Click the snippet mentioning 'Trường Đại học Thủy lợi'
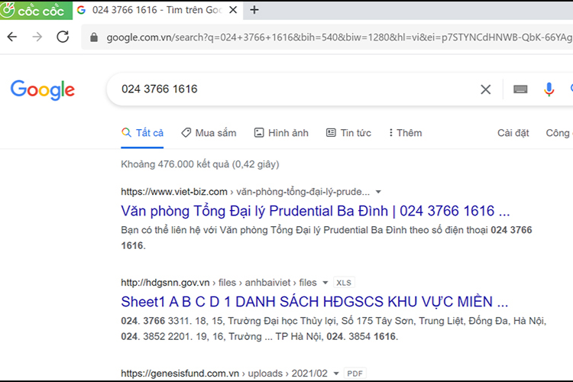Screen dimensions: 573x382 [333, 329]
